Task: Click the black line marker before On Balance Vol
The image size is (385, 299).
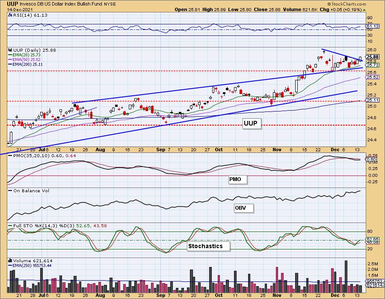Action: [10, 191]
